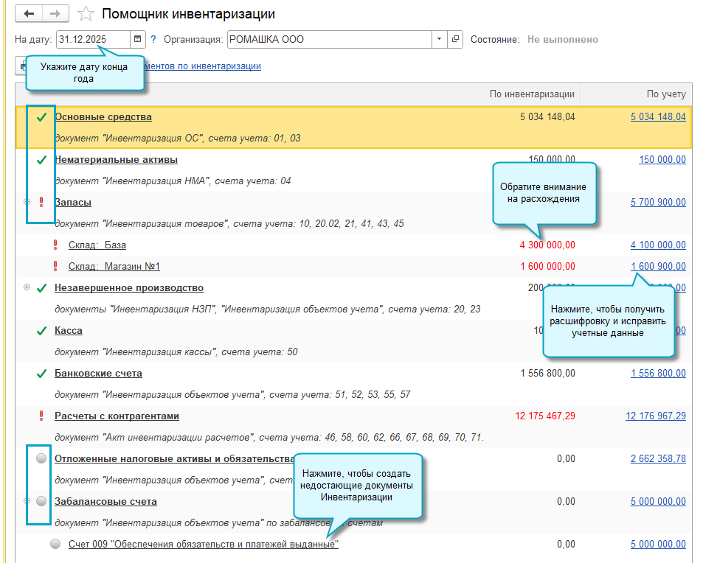Open the 5 700 900,00 amount for Запасы
The width and height of the screenshot is (703, 563).
(x=657, y=201)
